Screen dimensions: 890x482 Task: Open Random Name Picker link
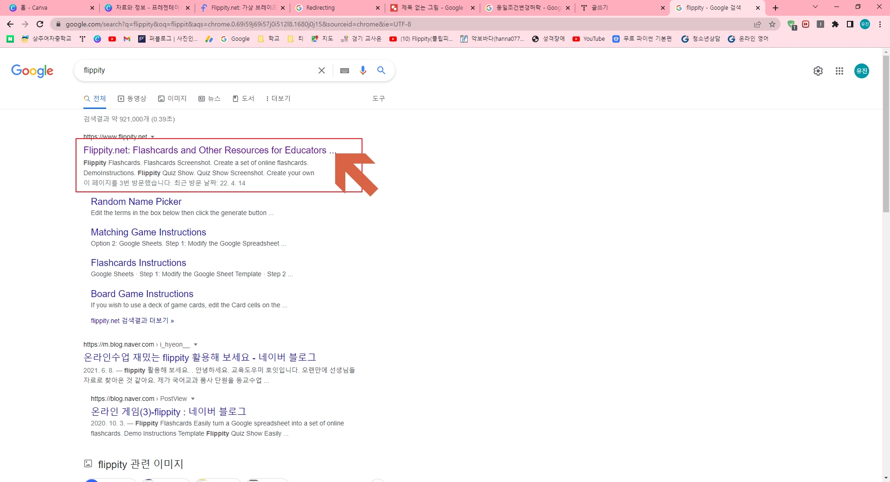coord(136,202)
